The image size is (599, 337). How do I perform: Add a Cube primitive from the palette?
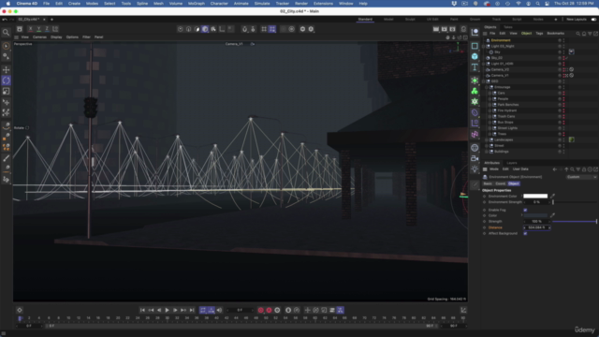(475, 56)
